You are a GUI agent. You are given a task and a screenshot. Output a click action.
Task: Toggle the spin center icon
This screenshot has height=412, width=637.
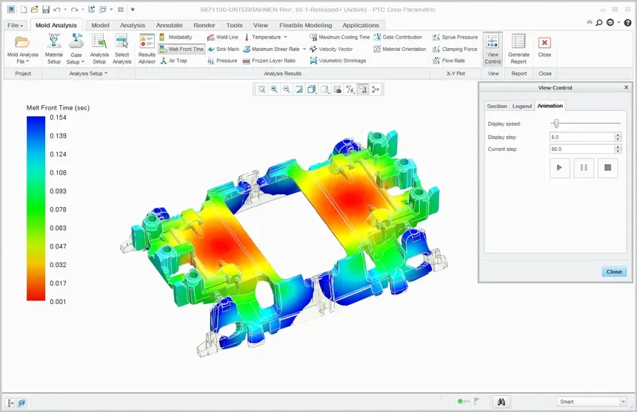376,90
